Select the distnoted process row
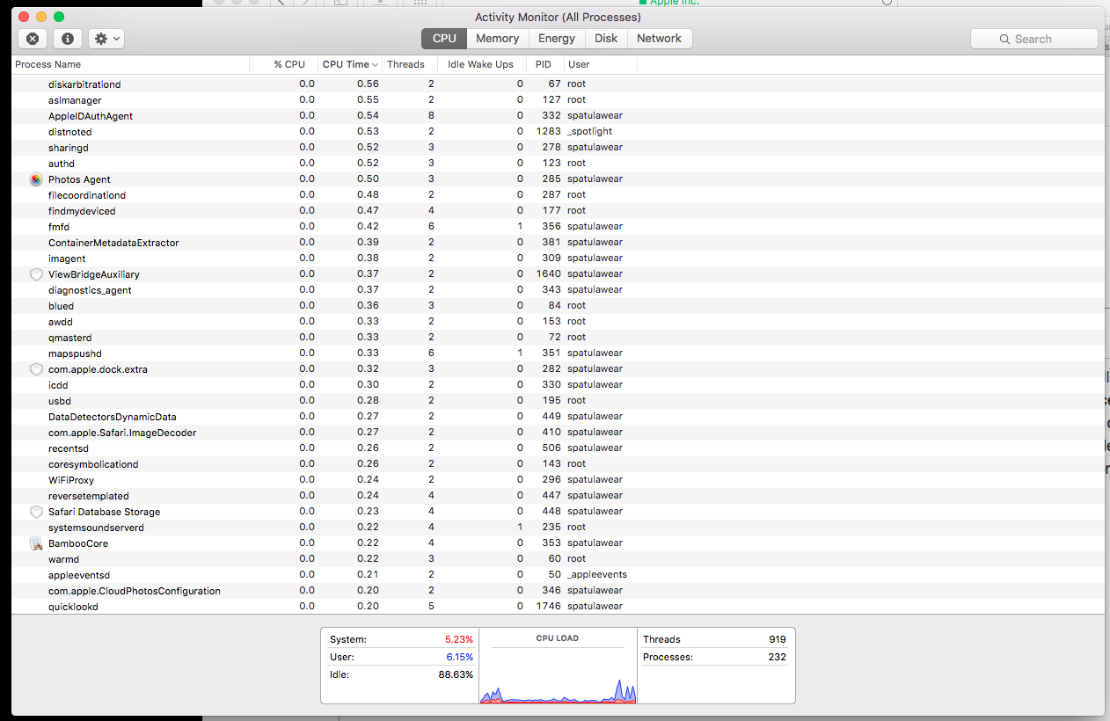Viewport: 1110px width, 721px height. click(558, 132)
